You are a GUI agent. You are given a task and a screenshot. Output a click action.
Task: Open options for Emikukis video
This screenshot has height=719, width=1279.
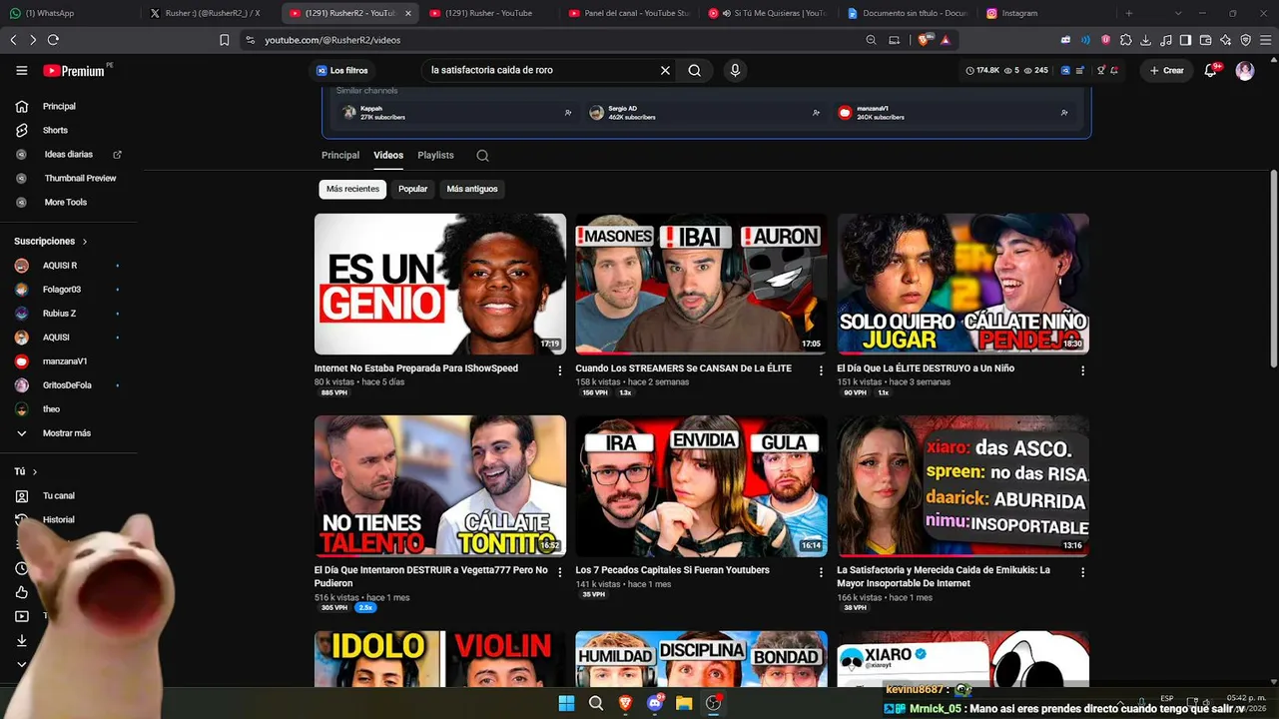1082,572
